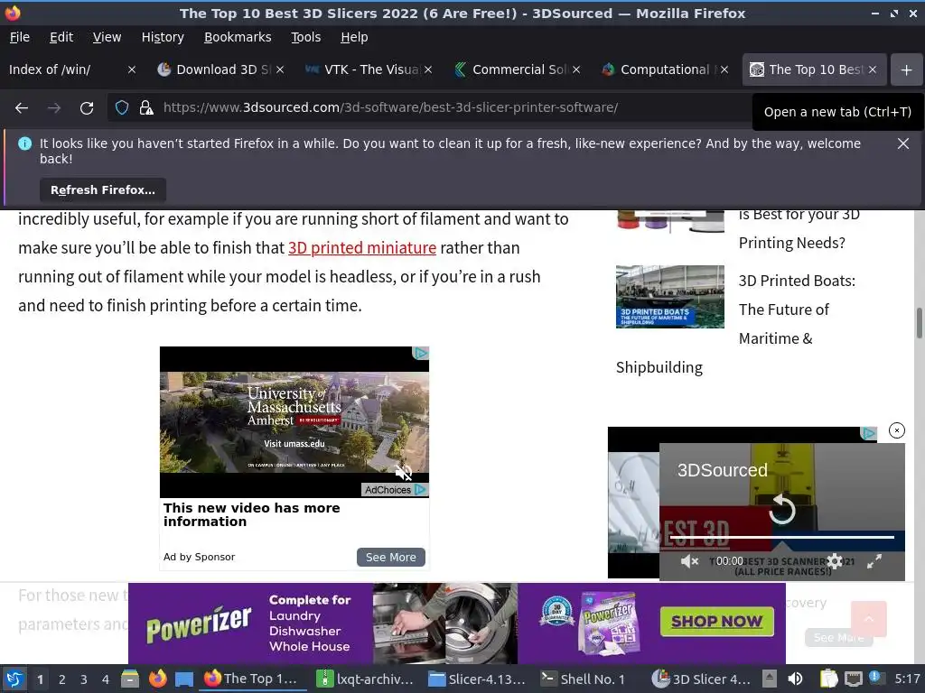Close the Index of /win/ tab
The height and width of the screenshot is (693, 925).
point(132,69)
